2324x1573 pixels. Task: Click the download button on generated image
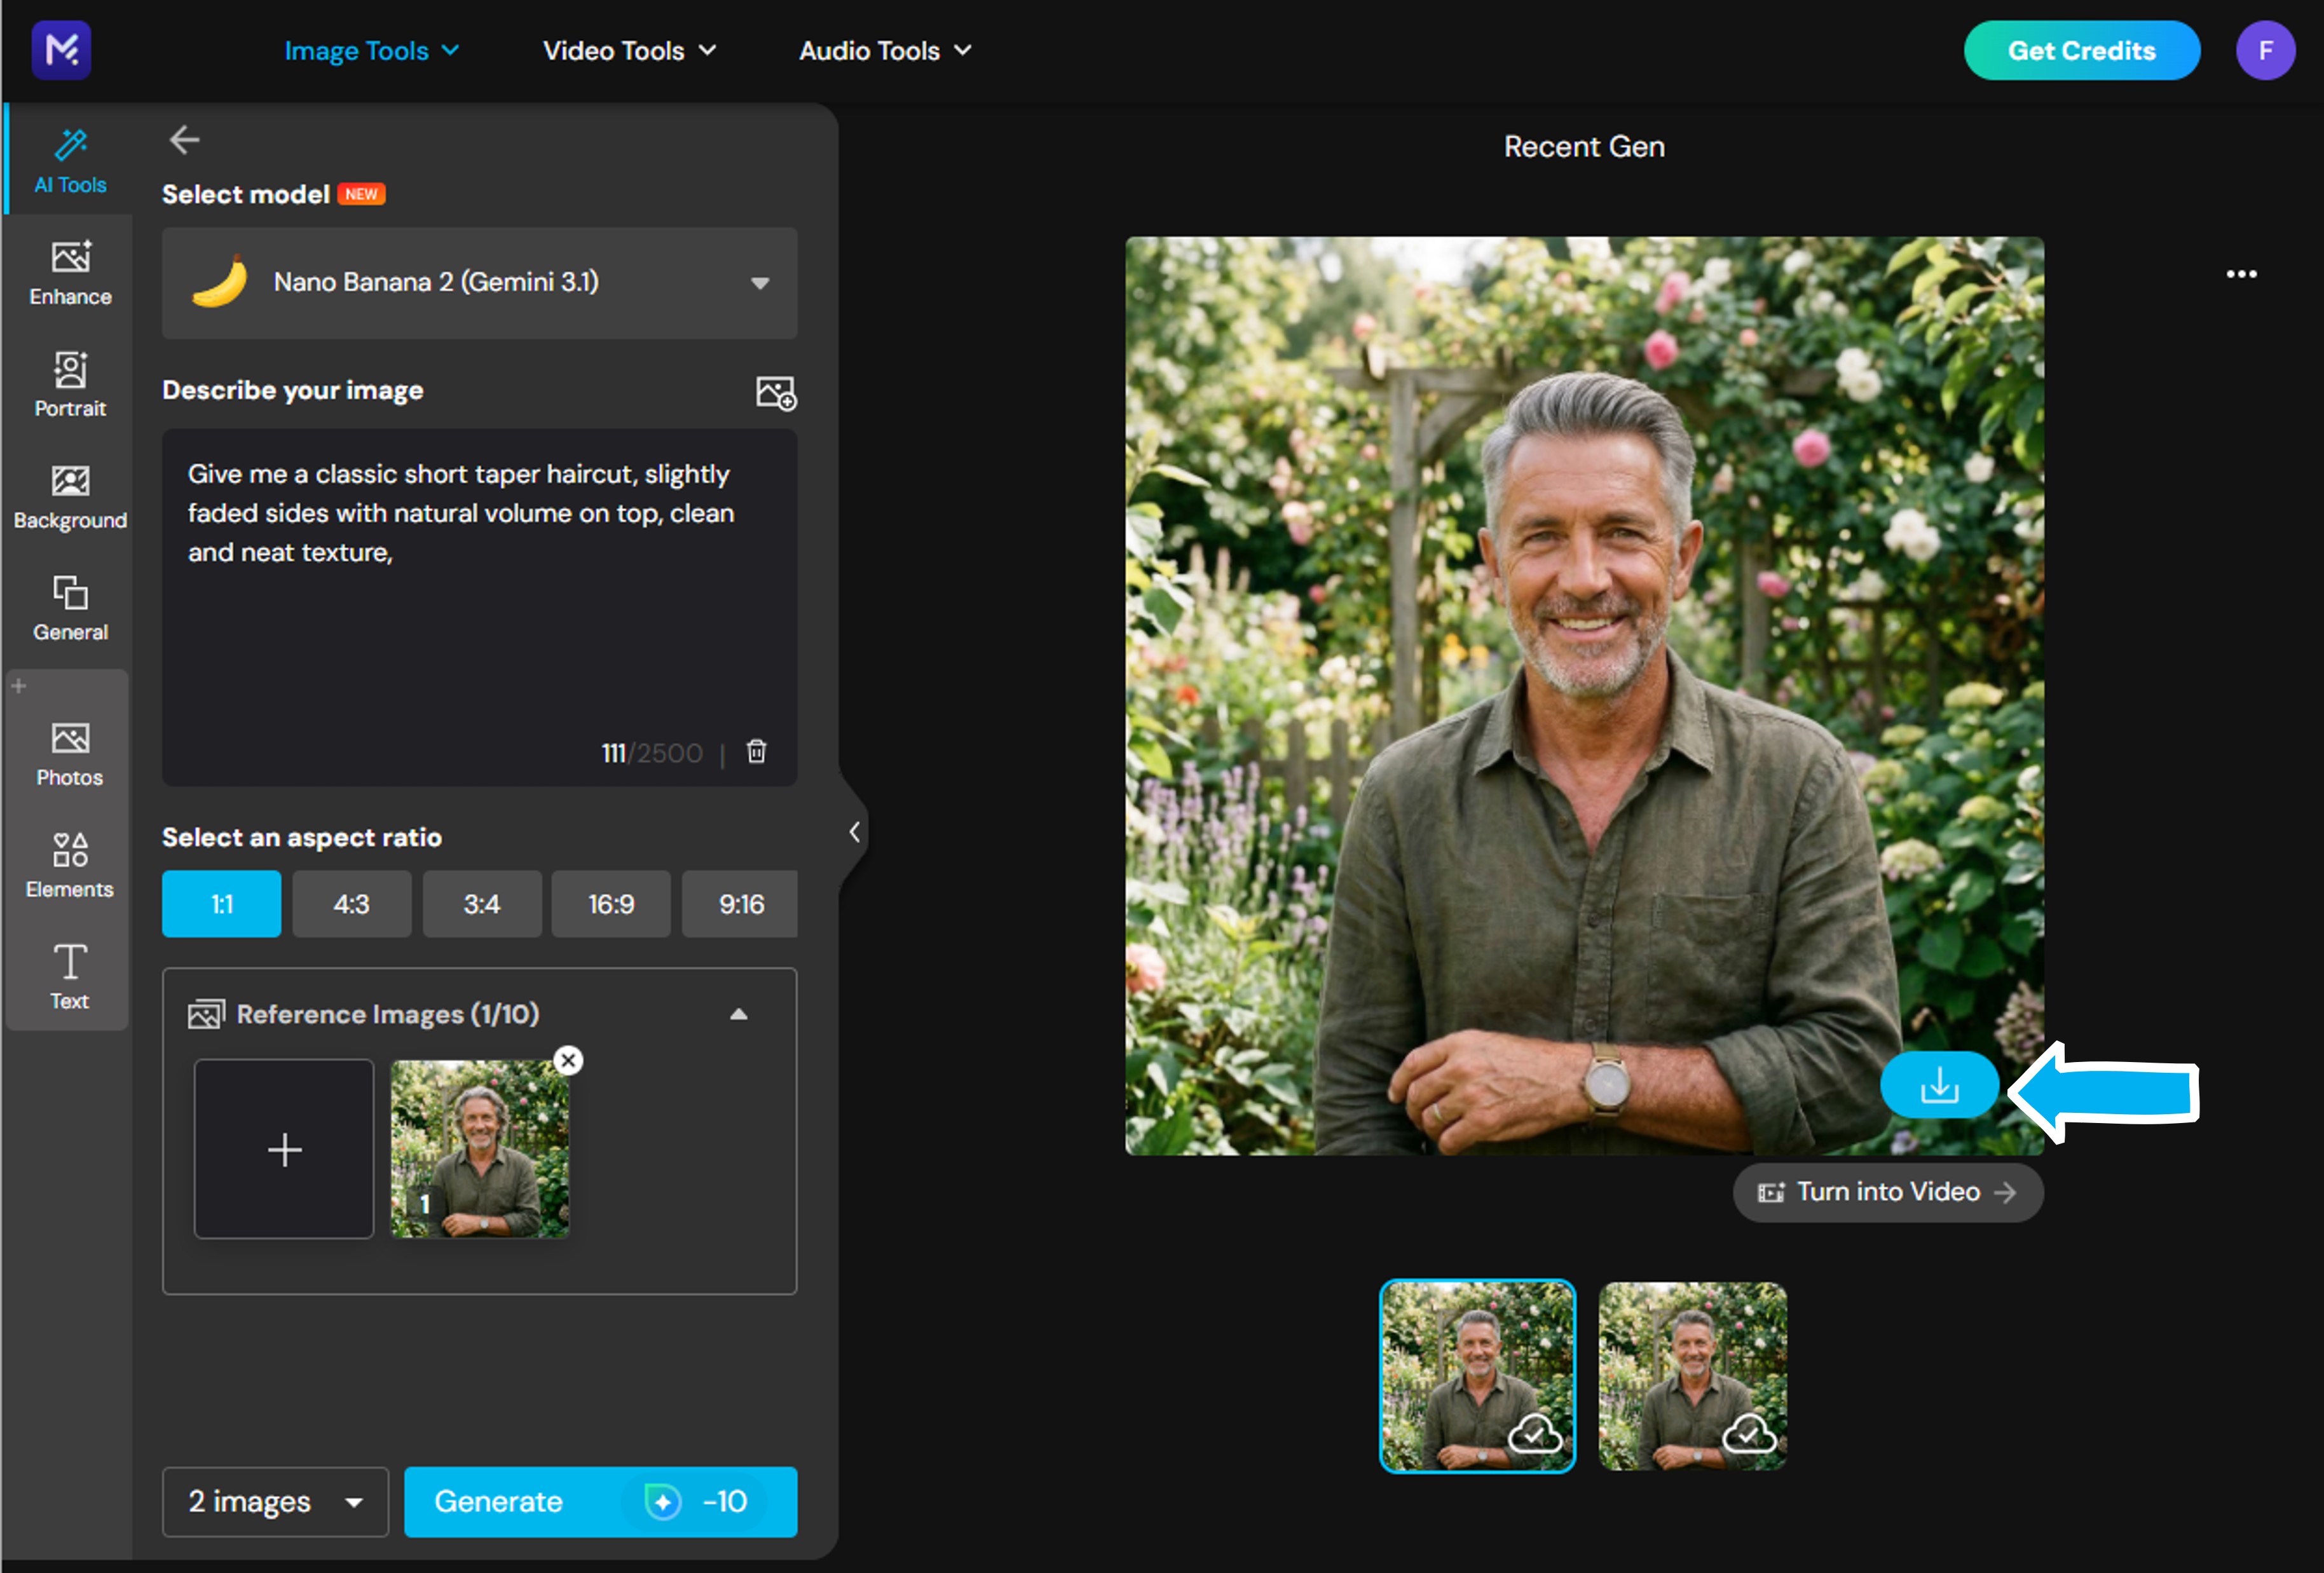pos(1938,1085)
